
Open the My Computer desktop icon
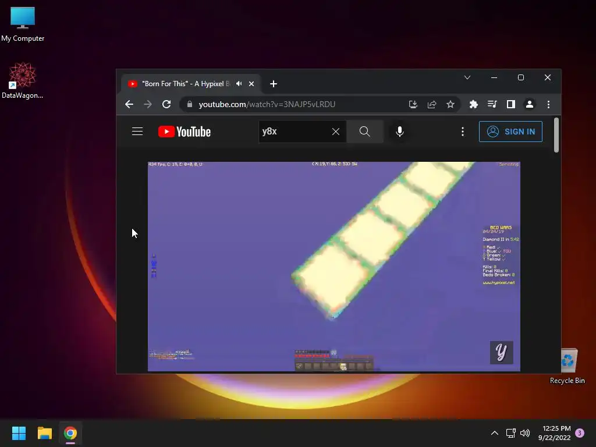coord(23,24)
